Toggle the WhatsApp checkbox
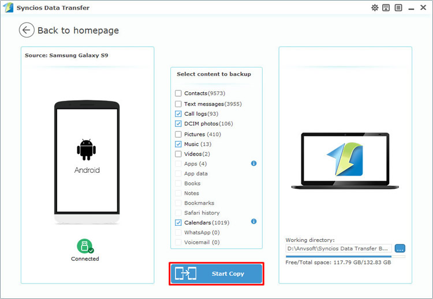Viewport: 433px width, 299px height. click(178, 233)
